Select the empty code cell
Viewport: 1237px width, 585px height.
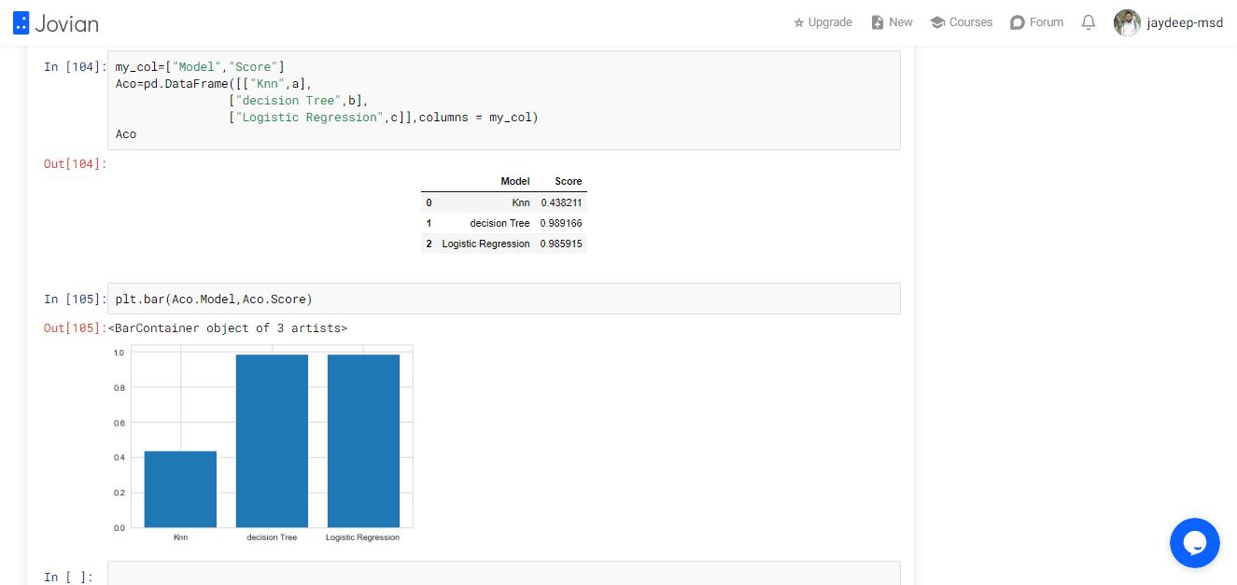(504, 573)
